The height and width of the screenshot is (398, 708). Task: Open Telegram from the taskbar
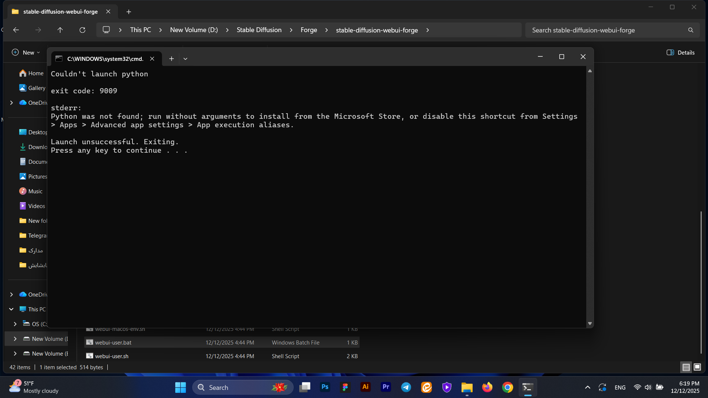[x=406, y=387]
